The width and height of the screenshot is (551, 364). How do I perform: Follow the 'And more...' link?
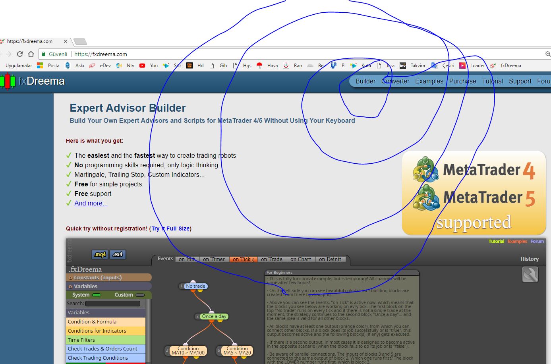pos(91,203)
